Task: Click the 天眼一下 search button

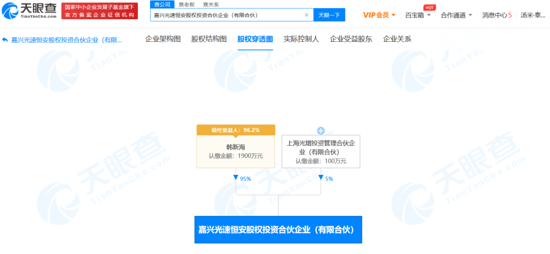Action: coord(329,15)
